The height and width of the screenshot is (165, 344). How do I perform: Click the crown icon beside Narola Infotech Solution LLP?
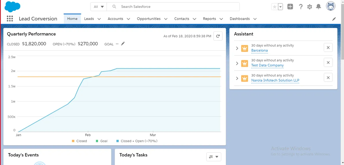(245, 78)
